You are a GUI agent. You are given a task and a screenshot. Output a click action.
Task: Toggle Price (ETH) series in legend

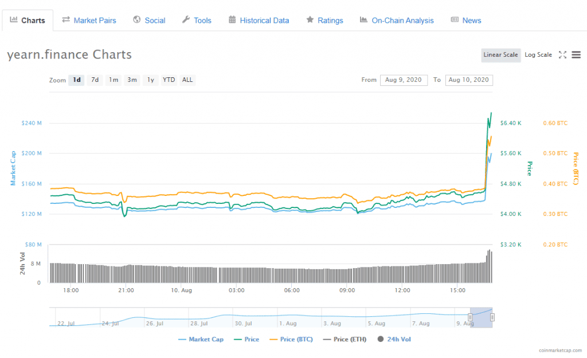(x=345, y=339)
